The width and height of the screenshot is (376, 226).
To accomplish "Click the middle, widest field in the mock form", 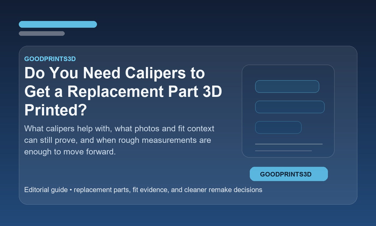I will 290,107.
